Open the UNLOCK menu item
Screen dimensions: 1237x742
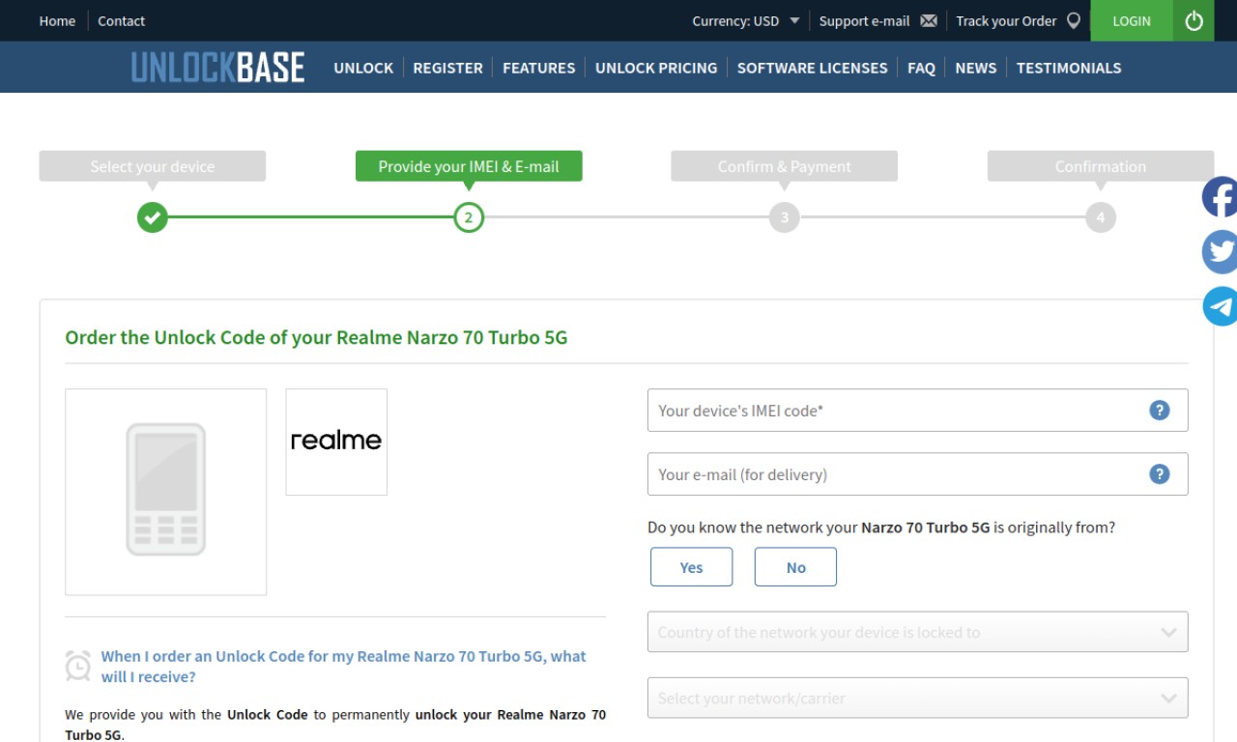pos(363,68)
